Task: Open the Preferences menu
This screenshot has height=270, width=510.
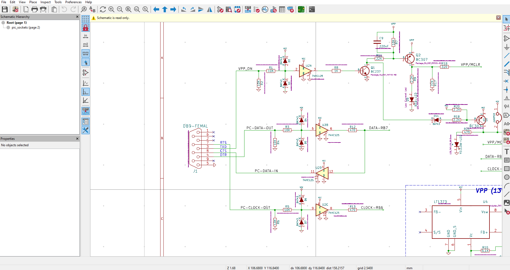Action: click(74, 2)
